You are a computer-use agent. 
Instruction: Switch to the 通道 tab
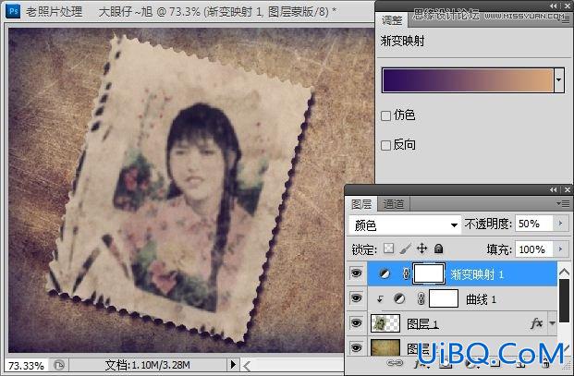(394, 204)
